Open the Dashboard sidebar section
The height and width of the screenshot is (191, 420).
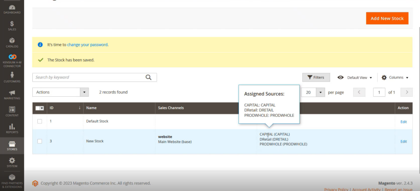pos(12,9)
